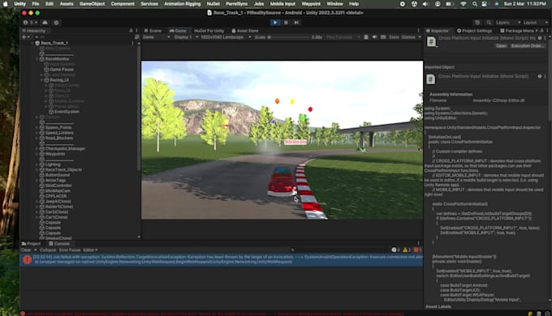The height and width of the screenshot is (316, 552).
Task: Click the C# script icon in Inspector header
Action: [431, 42]
